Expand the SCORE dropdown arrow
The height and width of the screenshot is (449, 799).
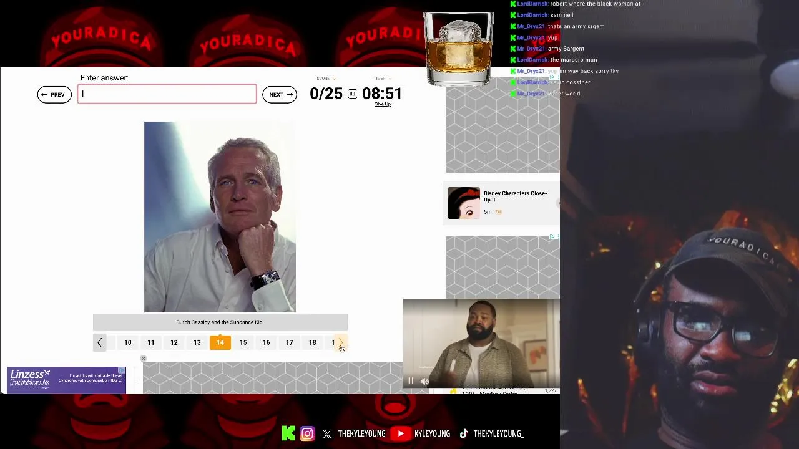click(x=334, y=79)
